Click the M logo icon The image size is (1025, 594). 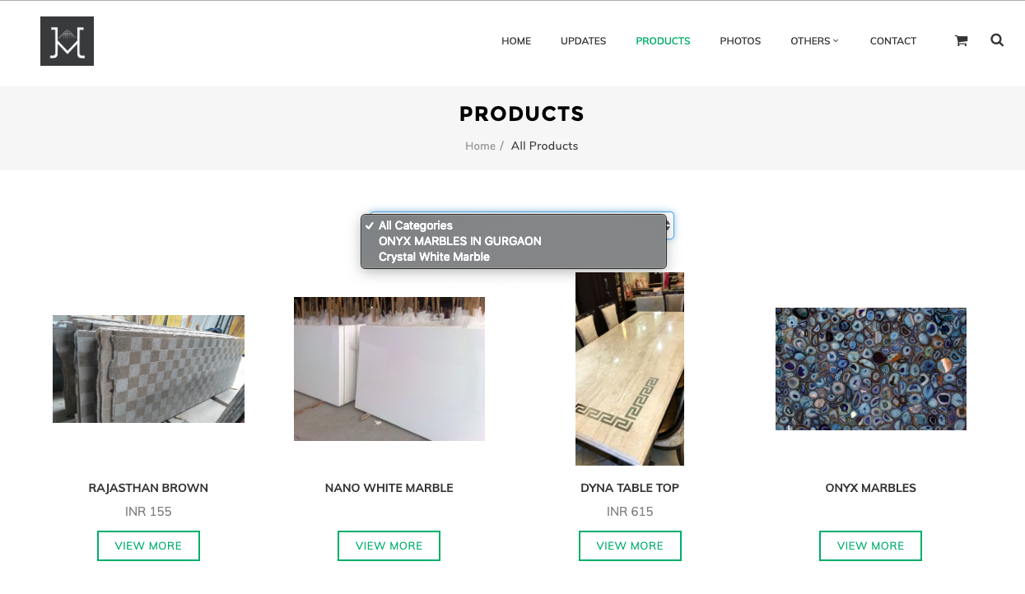click(x=67, y=41)
